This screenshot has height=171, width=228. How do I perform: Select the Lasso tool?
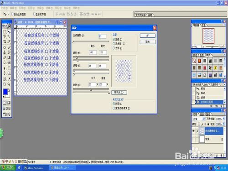5,36
